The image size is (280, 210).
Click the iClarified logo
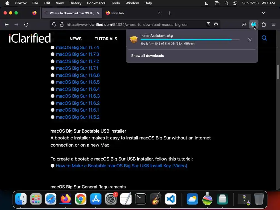tap(30, 38)
